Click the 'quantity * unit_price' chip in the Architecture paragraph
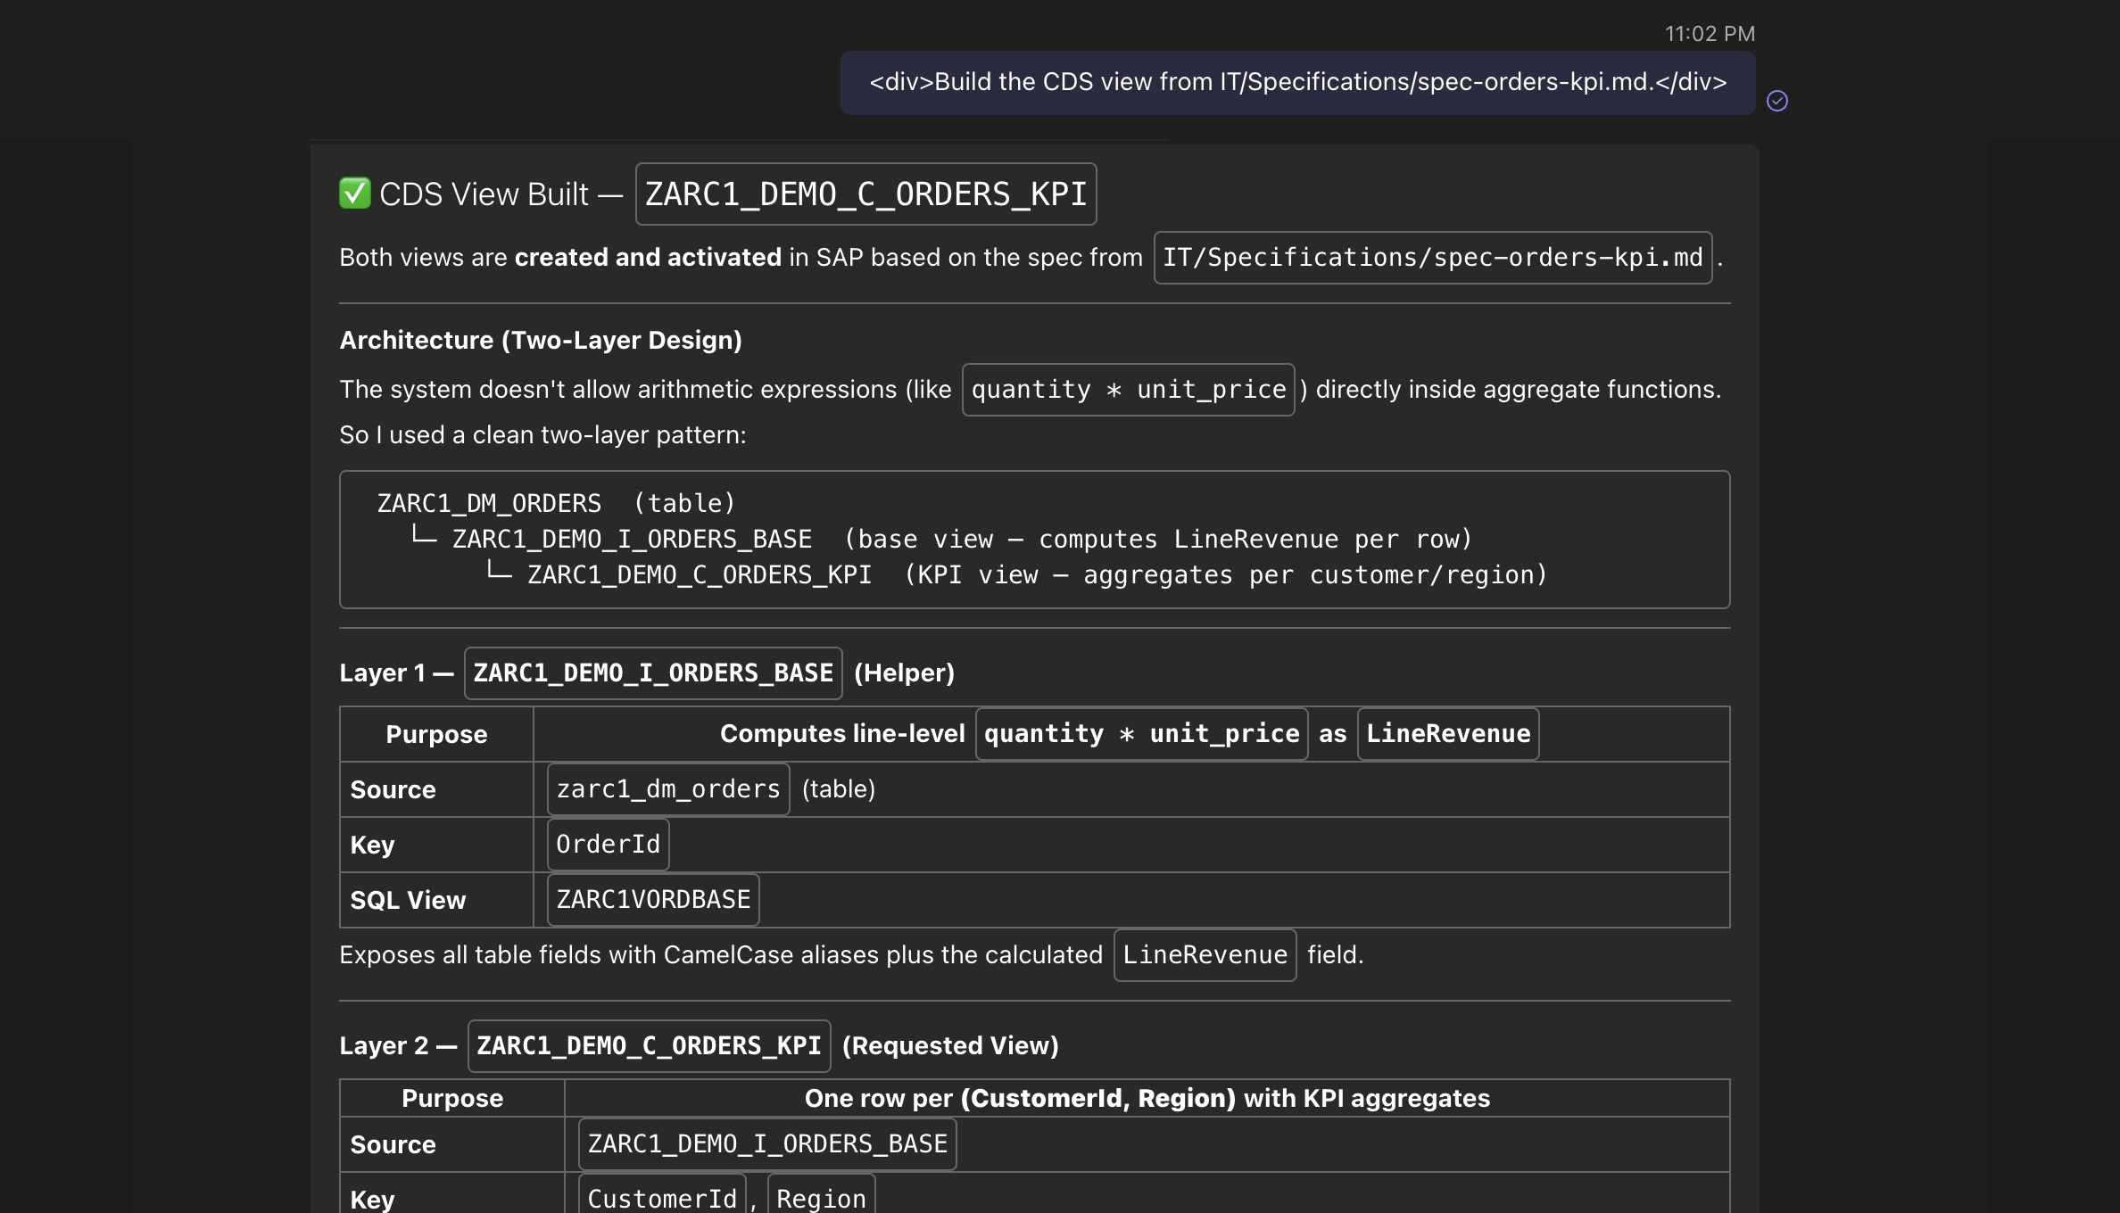This screenshot has width=2120, height=1213. click(1129, 390)
